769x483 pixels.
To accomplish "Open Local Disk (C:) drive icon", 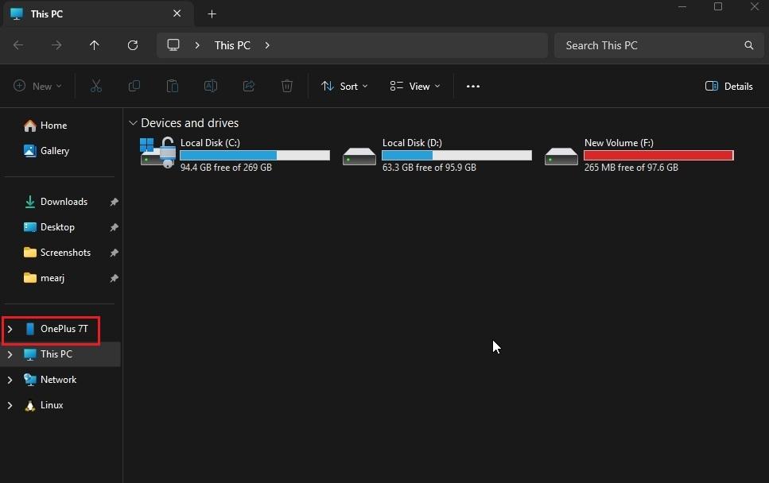I will pyautogui.click(x=158, y=153).
